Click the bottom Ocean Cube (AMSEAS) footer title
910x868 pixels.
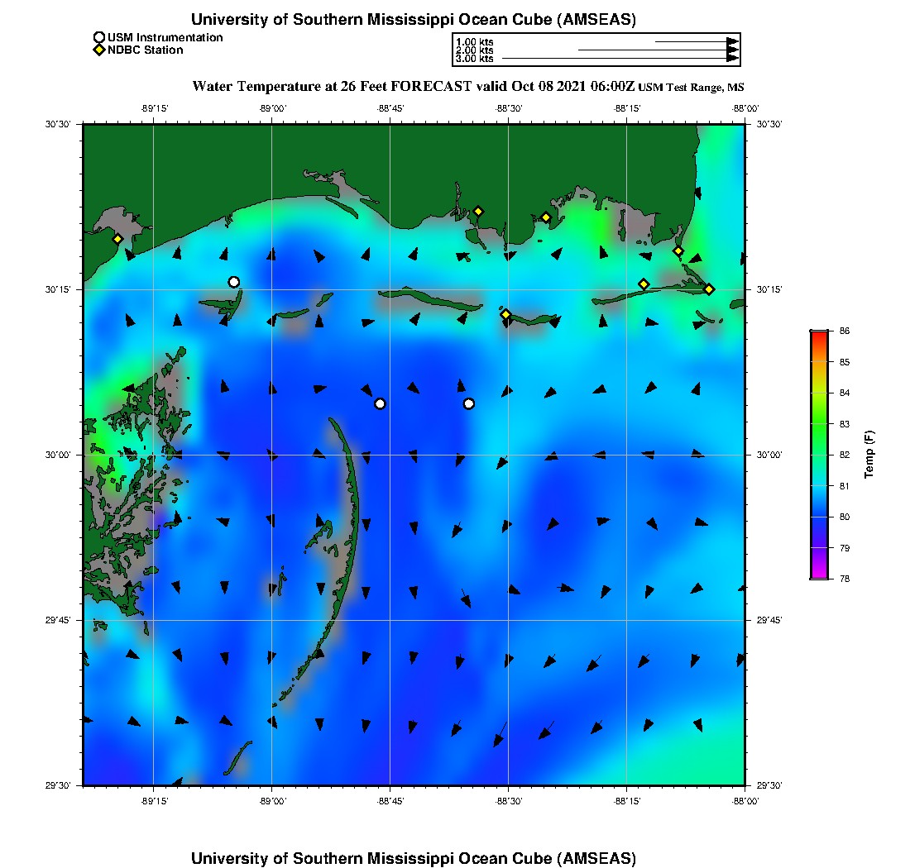(x=414, y=858)
